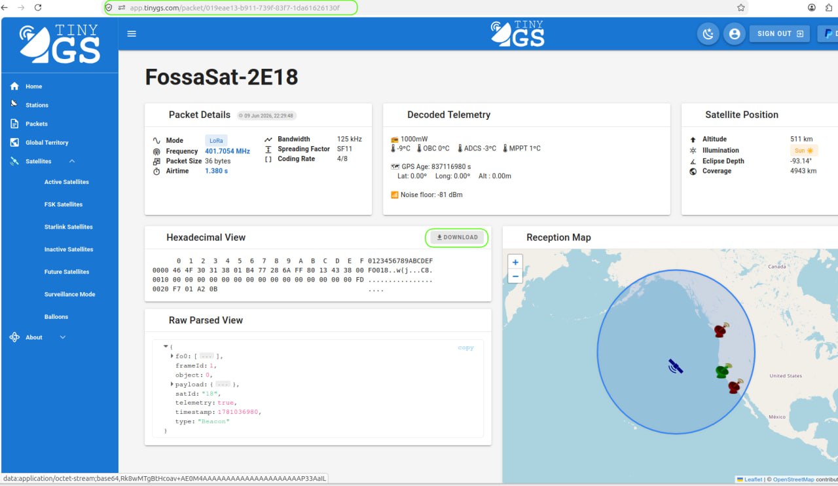
Task: Collapse the root JSON object triangle
Action: pyautogui.click(x=166, y=346)
